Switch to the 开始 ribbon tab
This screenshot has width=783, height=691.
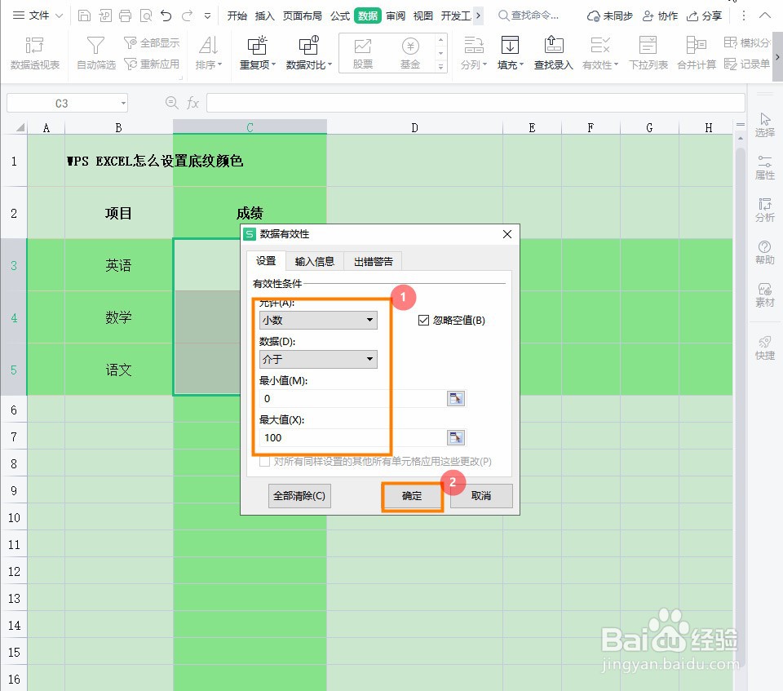(237, 16)
